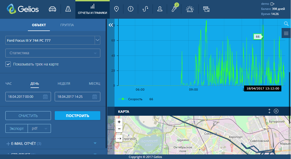This screenshot has width=291, height=159.
Task: Open the vehicles car icon section
Action: [53, 9]
